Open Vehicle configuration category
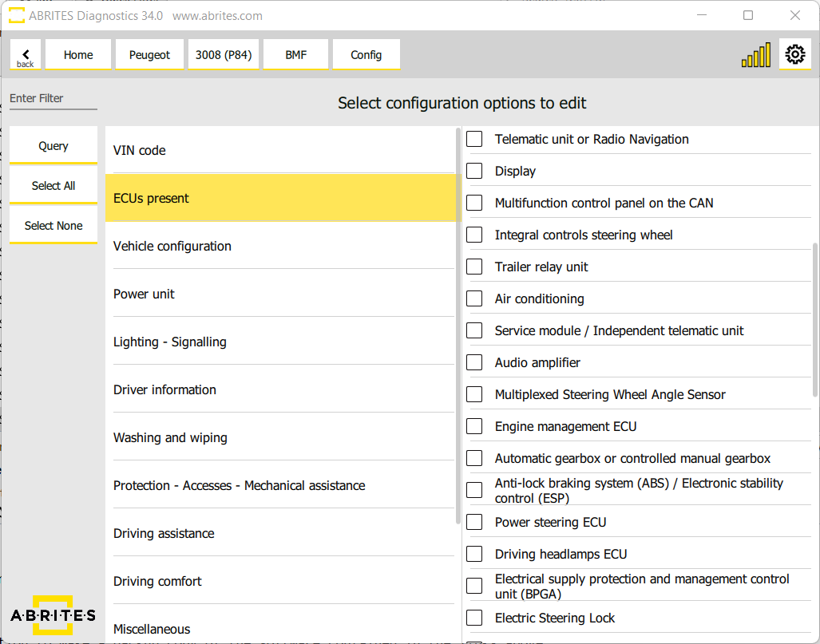This screenshot has height=644, width=820. point(283,246)
